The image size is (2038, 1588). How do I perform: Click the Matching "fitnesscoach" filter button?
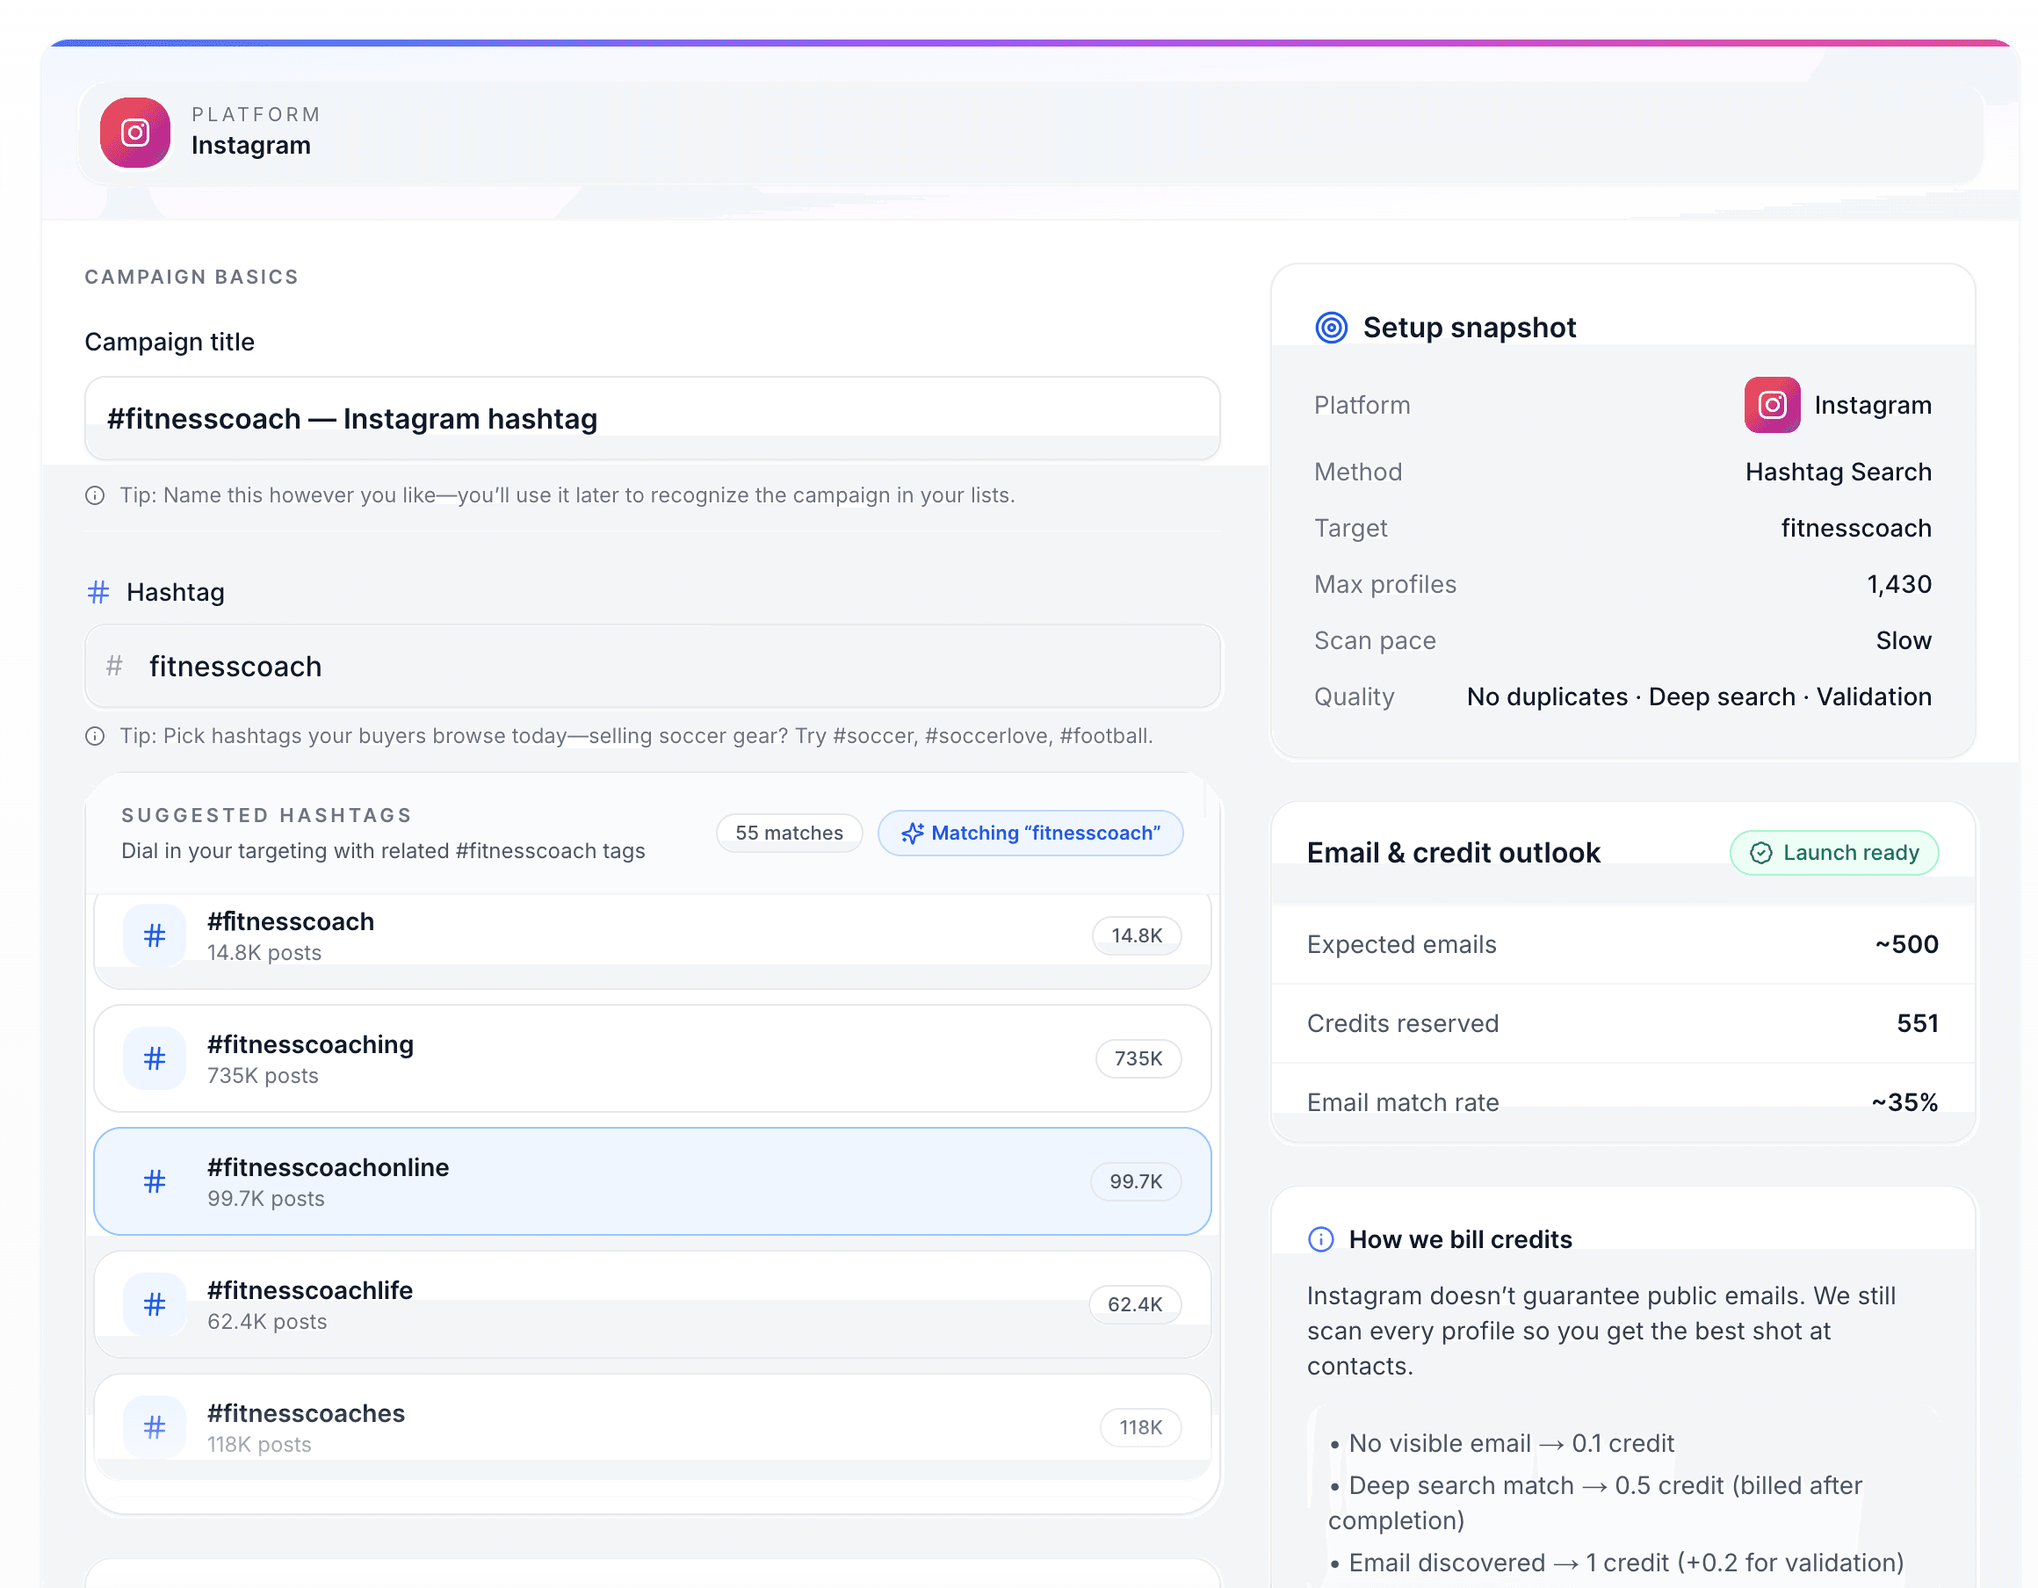coord(1030,833)
